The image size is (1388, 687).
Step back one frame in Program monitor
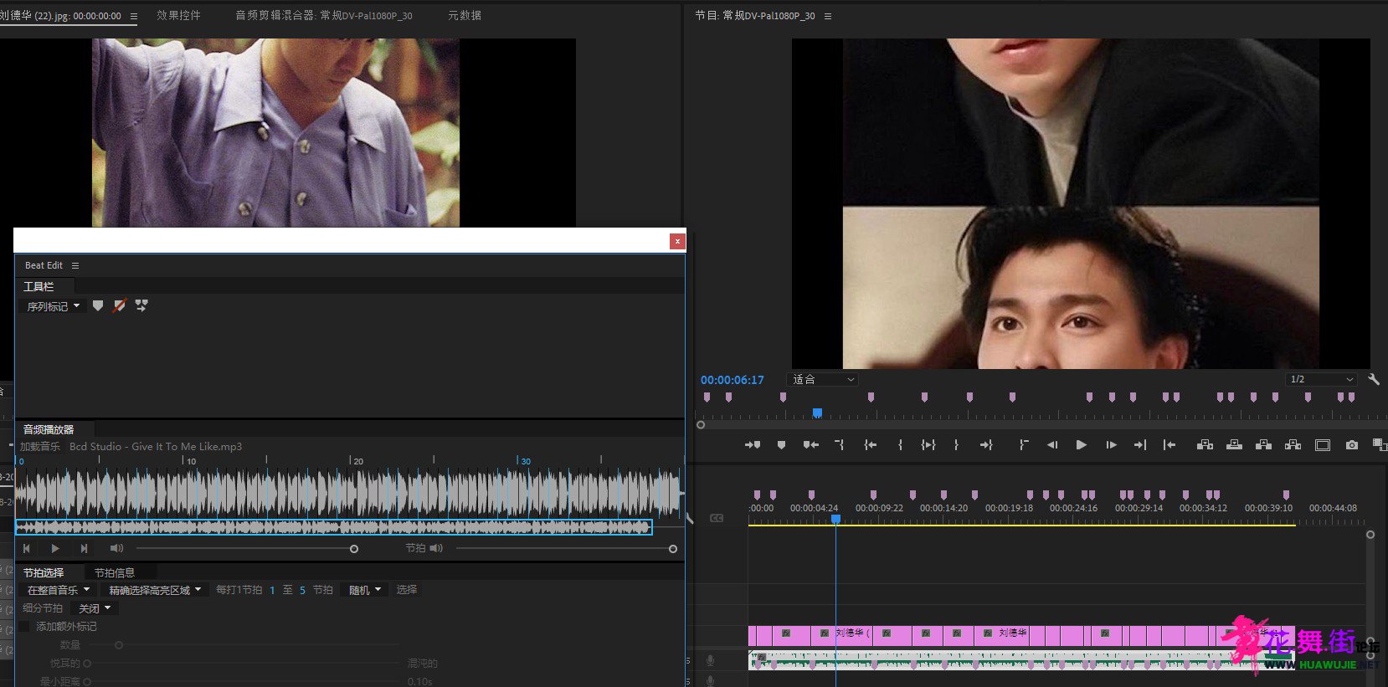coord(1052,445)
